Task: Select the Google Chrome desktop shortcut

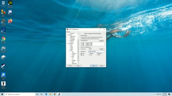Action: tap(3, 40)
